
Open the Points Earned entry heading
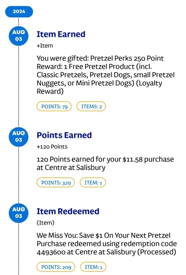pos(64,135)
